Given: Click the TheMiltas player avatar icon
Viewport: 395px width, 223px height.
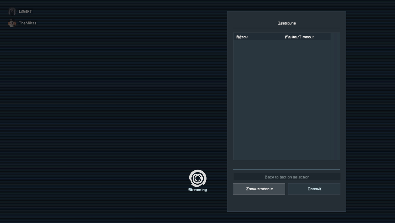Looking at the screenshot, I should coord(12,23).
